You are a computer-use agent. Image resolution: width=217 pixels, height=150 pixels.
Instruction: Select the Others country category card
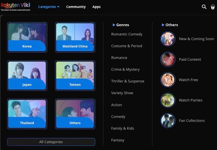tap(75, 114)
